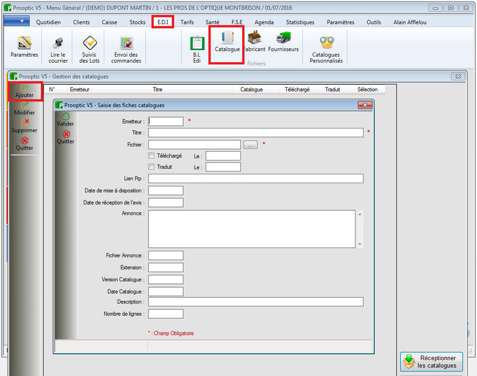Click the Téléchargé Le date field

pyautogui.click(x=223, y=156)
